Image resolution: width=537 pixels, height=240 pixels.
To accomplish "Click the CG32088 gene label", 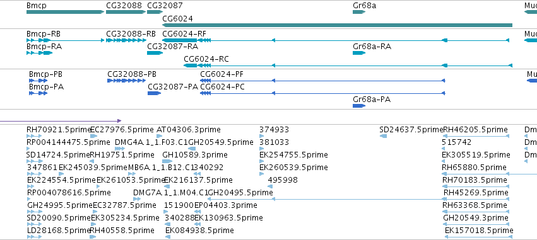I will click(124, 6).
